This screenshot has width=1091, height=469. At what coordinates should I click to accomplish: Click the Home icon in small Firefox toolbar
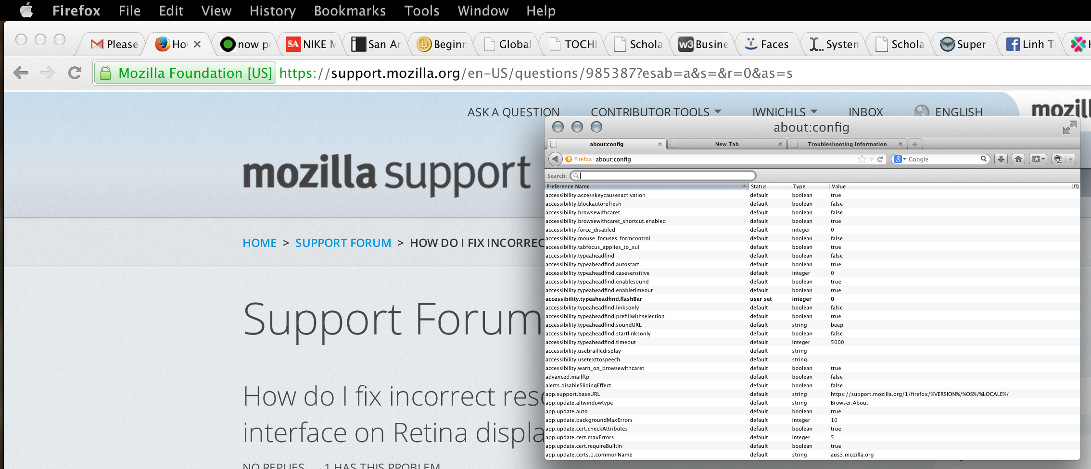pos(1018,159)
